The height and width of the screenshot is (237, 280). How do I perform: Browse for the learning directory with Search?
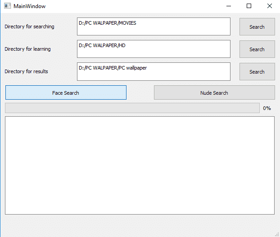click(257, 49)
